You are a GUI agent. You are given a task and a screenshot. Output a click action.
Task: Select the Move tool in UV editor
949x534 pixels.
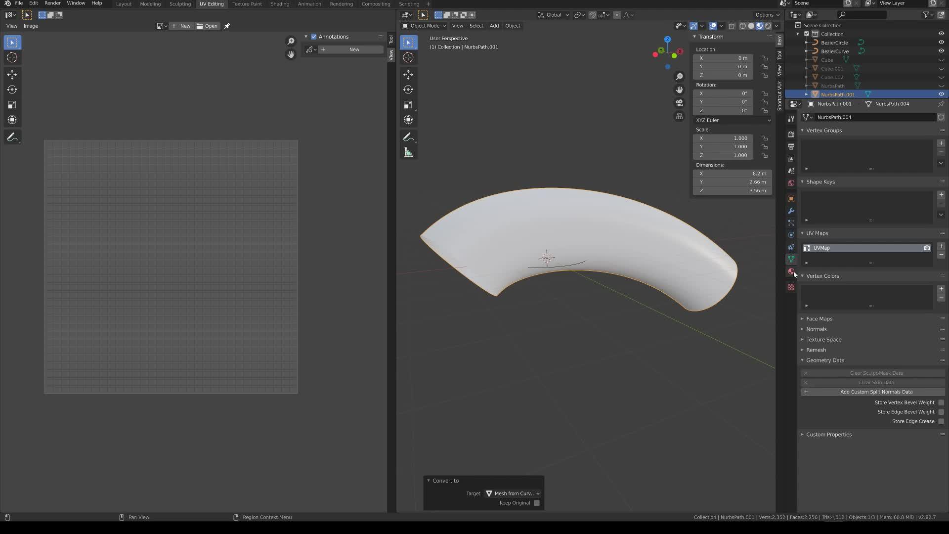coord(12,74)
